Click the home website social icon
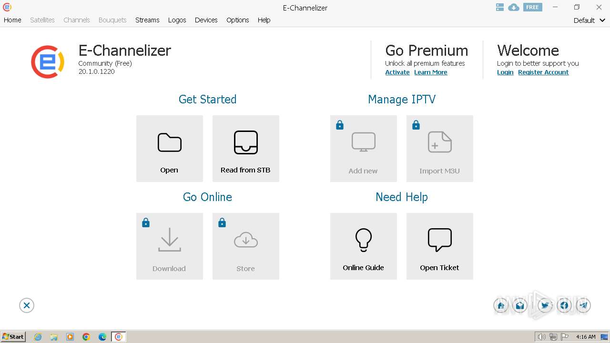 [501, 305]
